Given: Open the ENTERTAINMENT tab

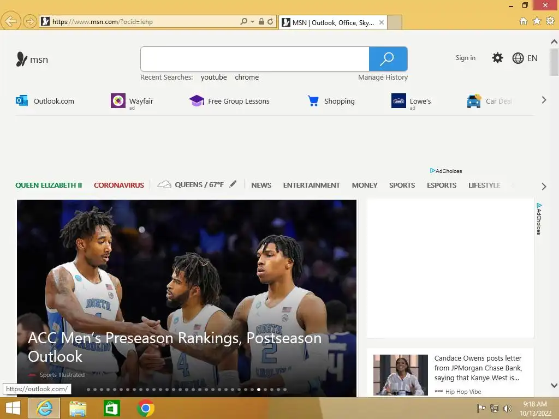Looking at the screenshot, I should [312, 185].
